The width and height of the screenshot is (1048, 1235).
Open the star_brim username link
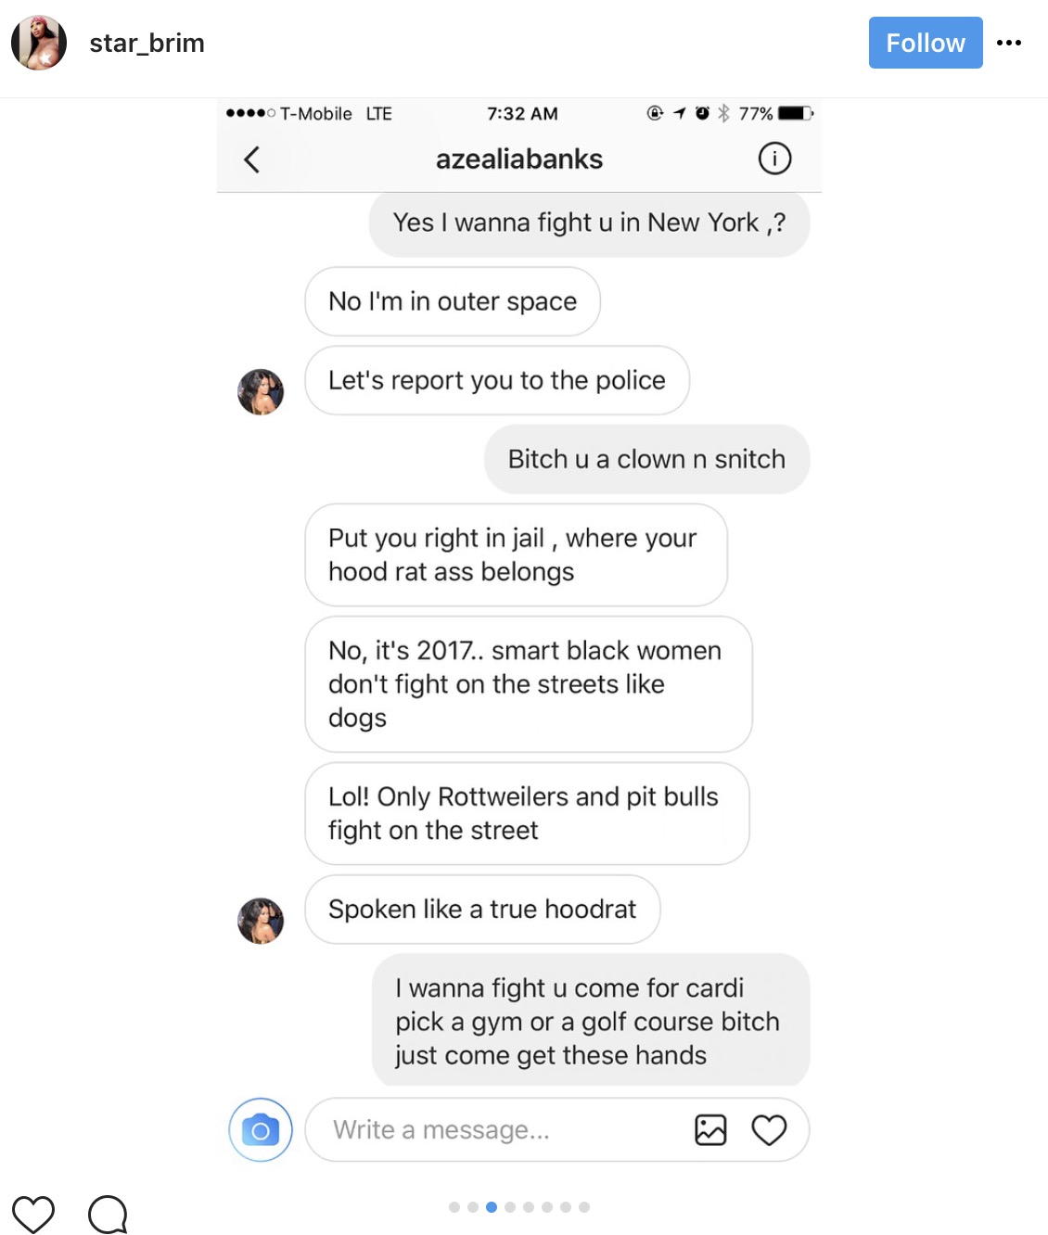pyautogui.click(x=147, y=43)
